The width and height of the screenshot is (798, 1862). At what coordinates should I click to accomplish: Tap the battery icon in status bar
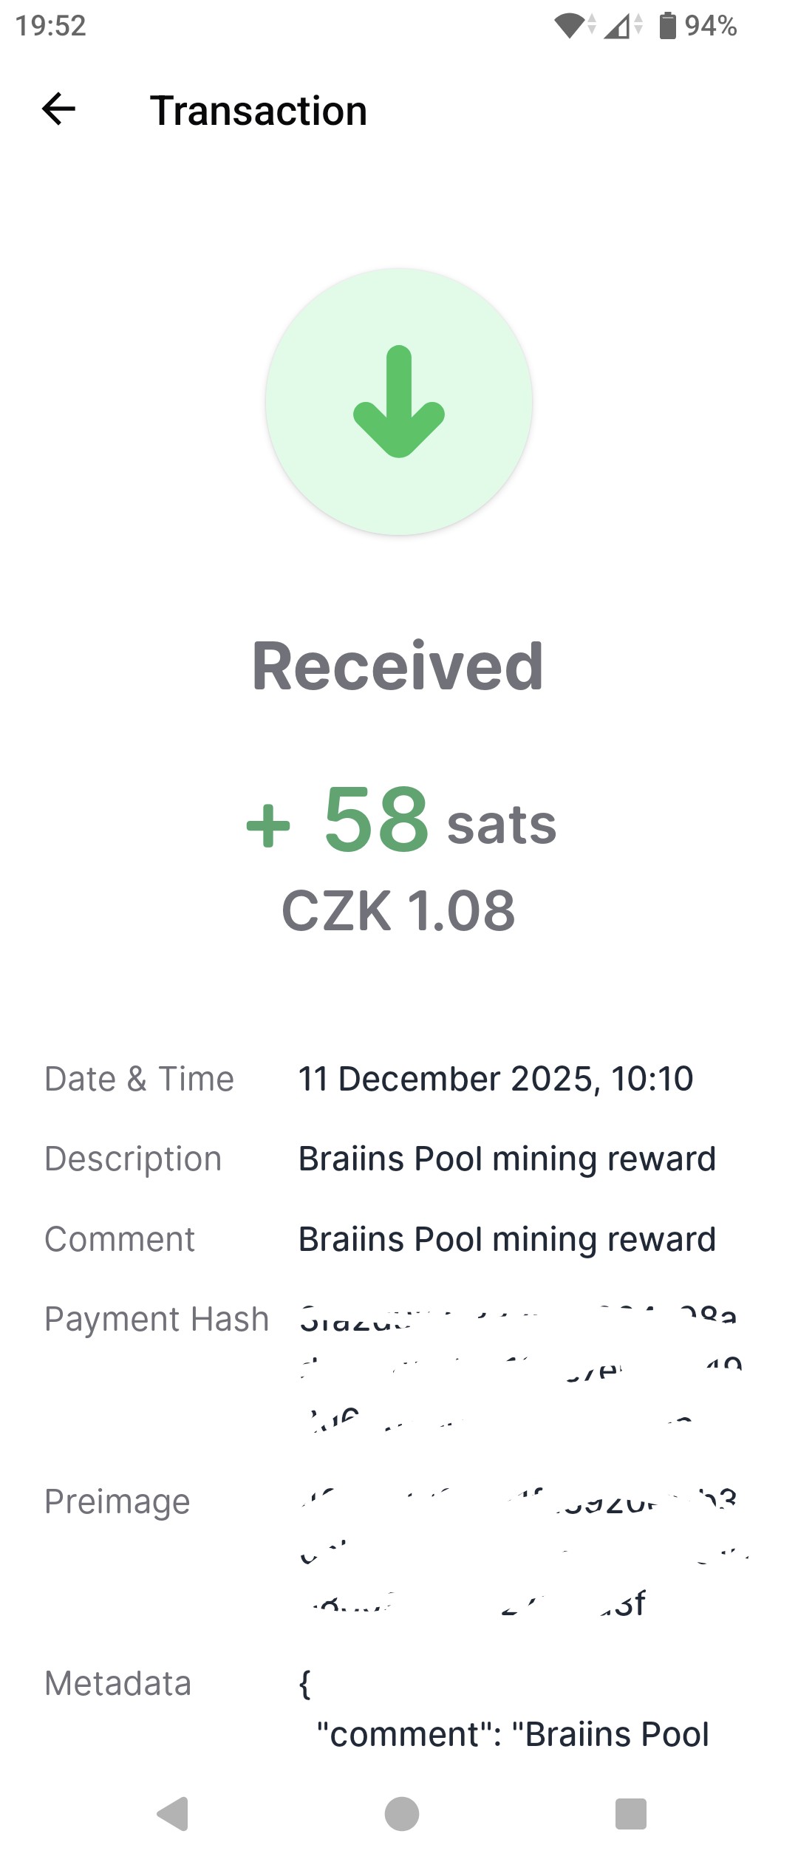[668, 26]
